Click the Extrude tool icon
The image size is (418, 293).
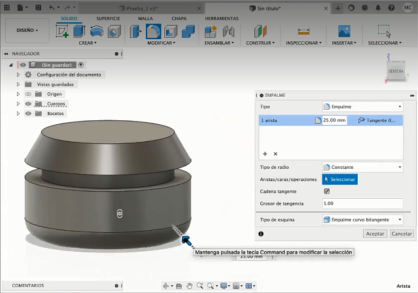pos(79,31)
